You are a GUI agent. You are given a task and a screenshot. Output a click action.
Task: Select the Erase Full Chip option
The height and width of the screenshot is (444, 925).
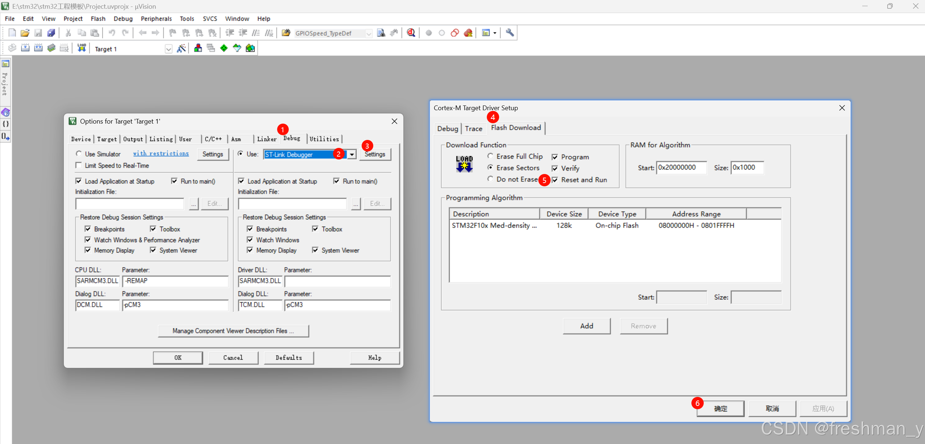pyautogui.click(x=490, y=156)
